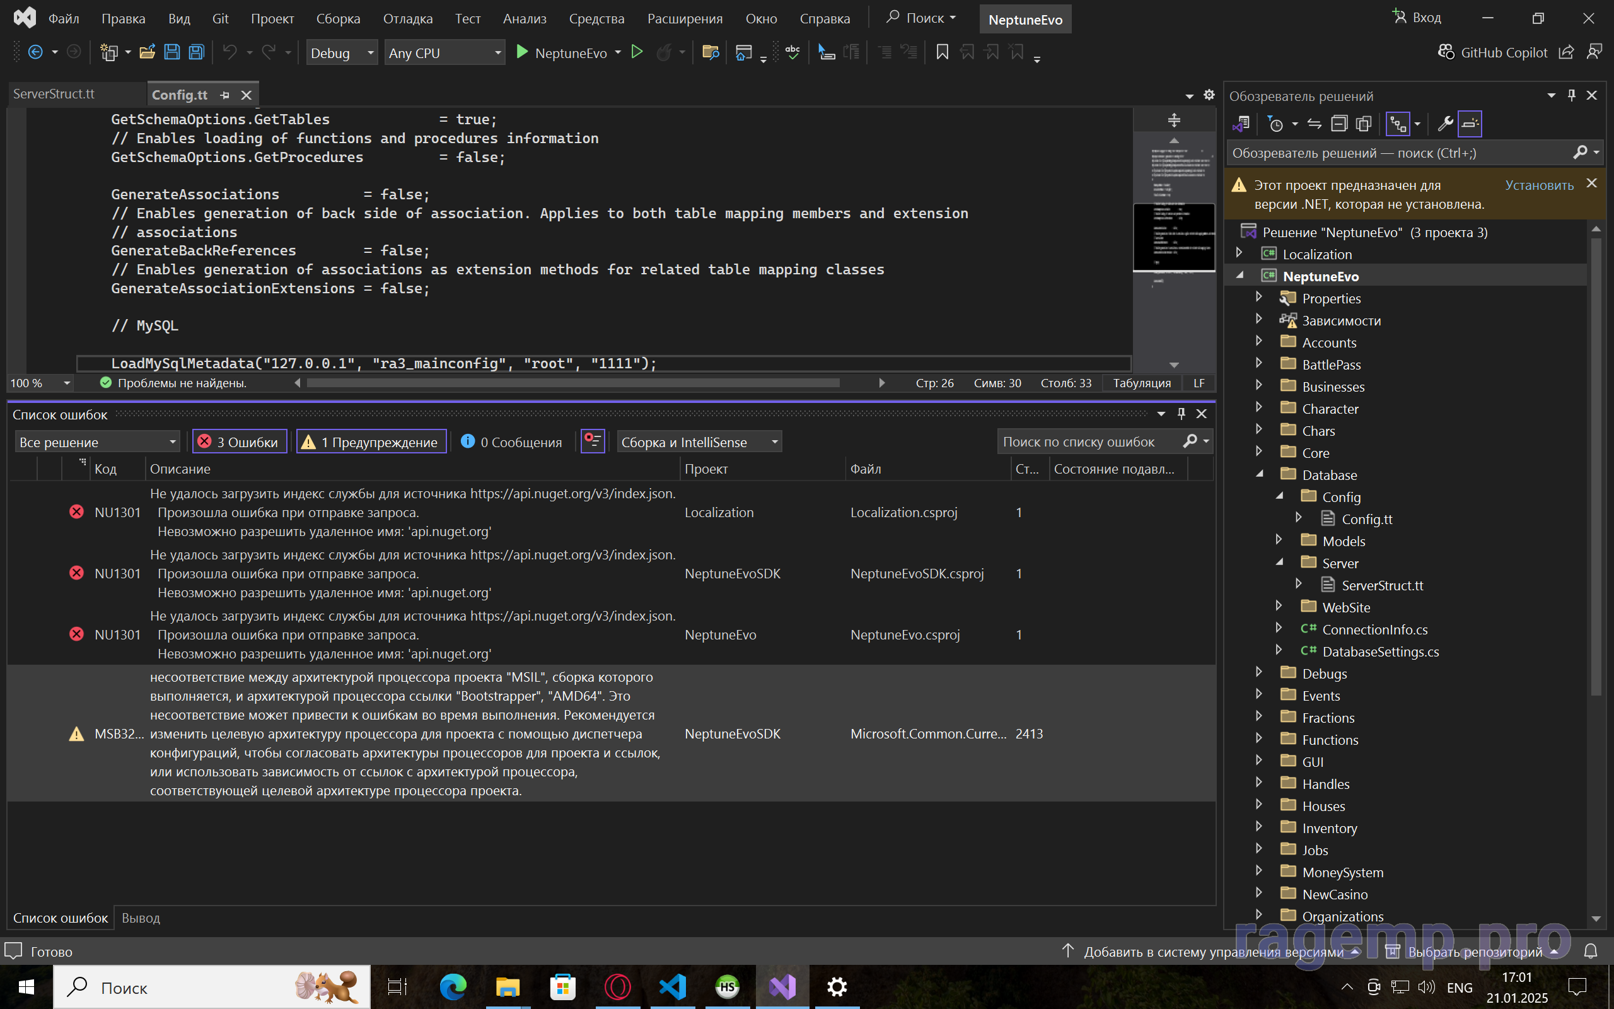Click pending changes filter clock icon
Viewport: 1614px width, 1009px height.
coord(1276,124)
